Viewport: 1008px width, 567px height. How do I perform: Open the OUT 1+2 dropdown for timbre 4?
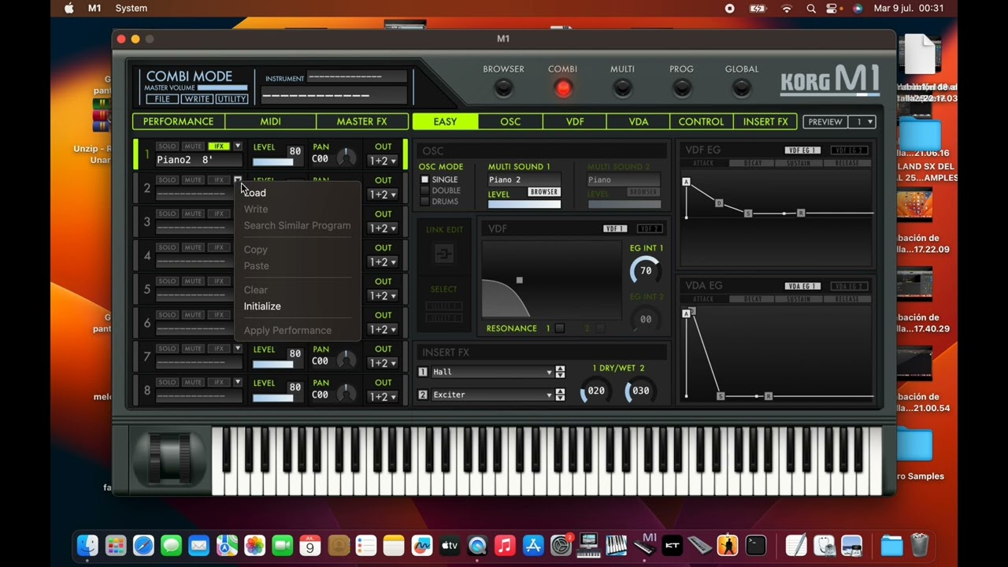(x=383, y=262)
